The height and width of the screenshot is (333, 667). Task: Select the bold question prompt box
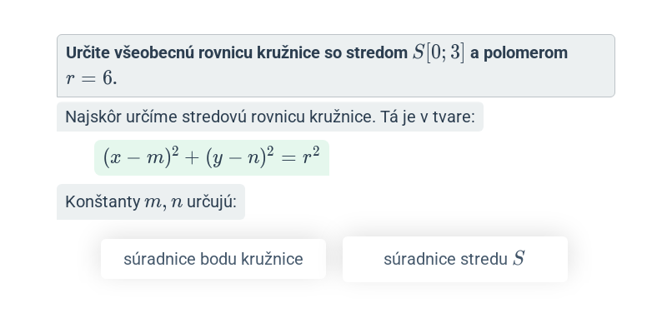(336, 66)
